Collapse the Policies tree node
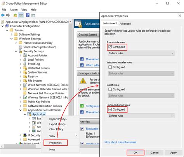This screenshot has width=184, height=157. [7, 30]
